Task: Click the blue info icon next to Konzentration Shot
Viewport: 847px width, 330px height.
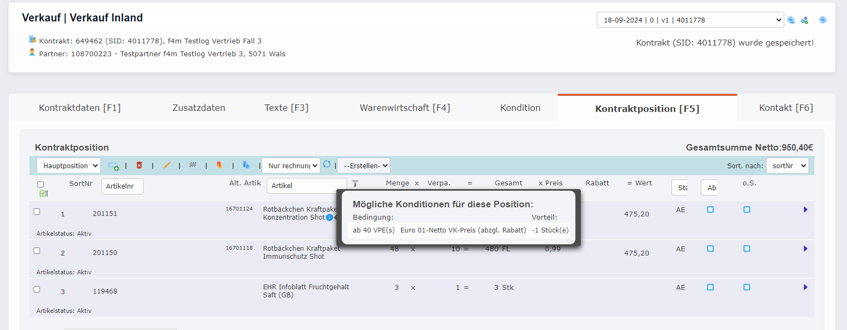Action: pos(329,217)
